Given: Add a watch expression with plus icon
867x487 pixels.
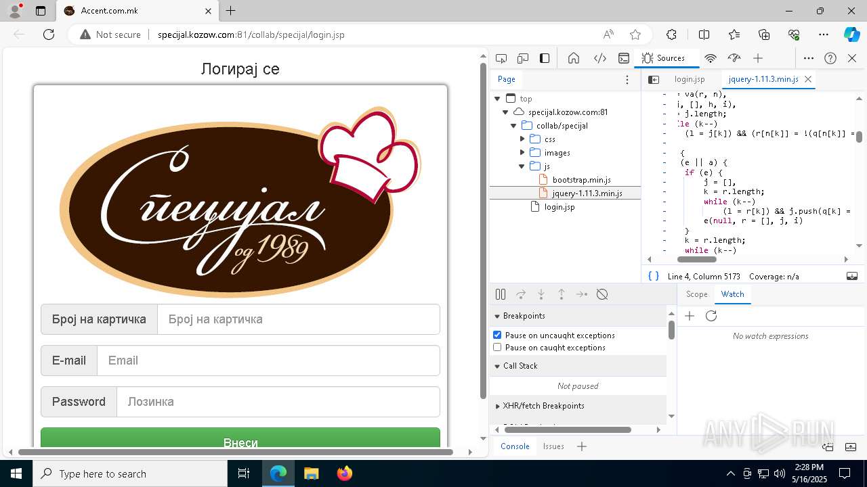Looking at the screenshot, I should pyautogui.click(x=690, y=316).
